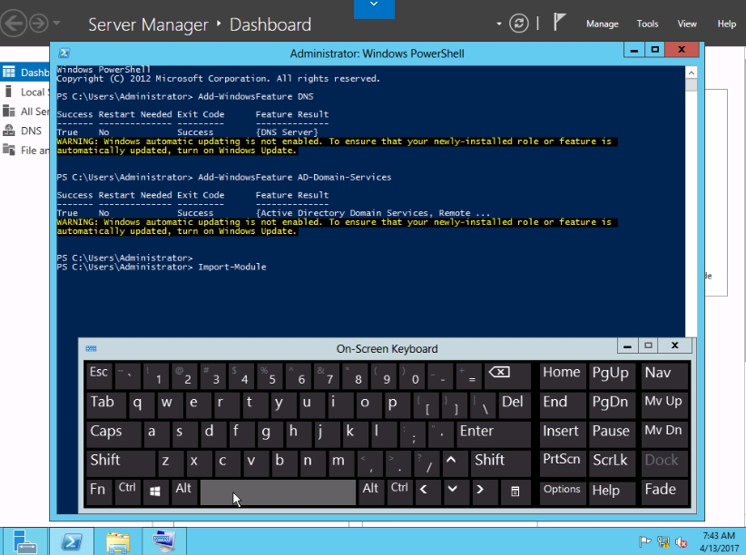Toggle the left Ctrl key
Screen dimensions: 746x555
pos(127,491)
